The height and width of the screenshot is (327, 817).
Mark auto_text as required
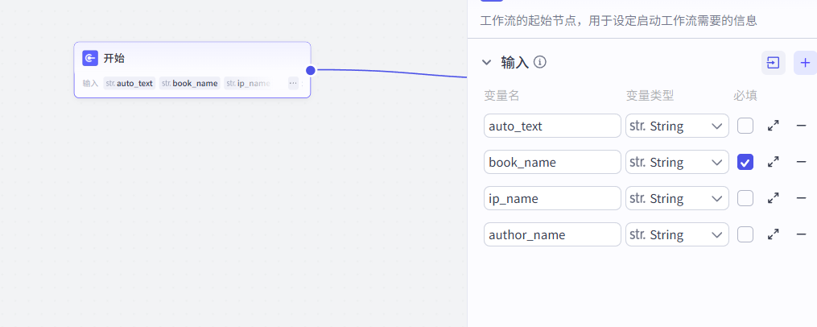(x=745, y=126)
